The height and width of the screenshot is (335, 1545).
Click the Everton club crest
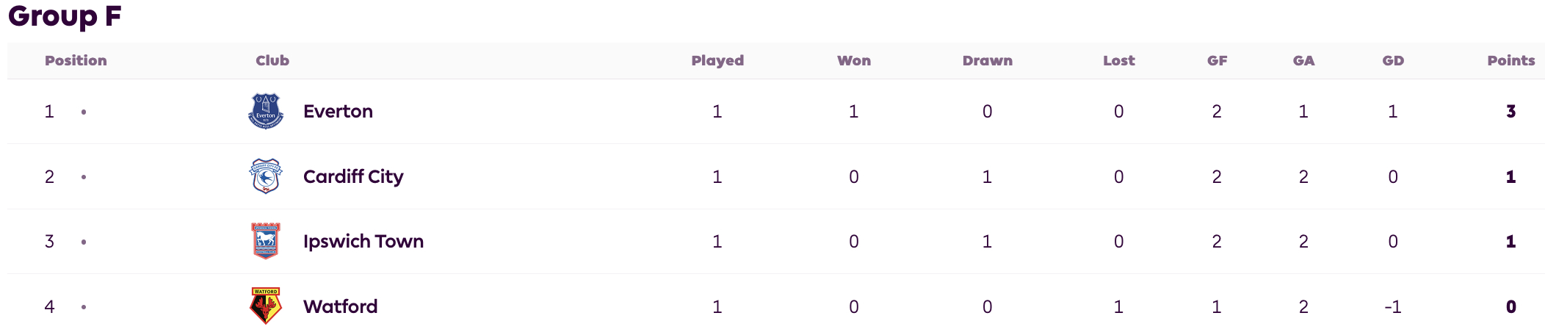(266, 111)
